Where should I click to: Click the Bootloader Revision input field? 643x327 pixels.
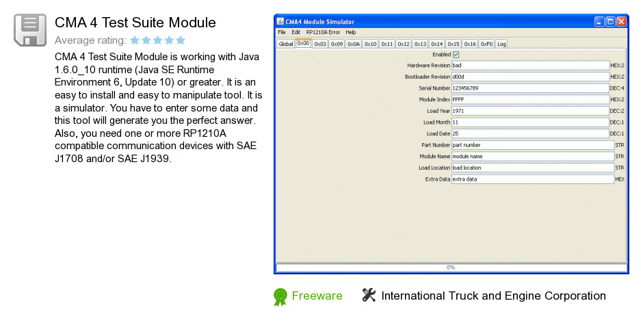(530, 77)
